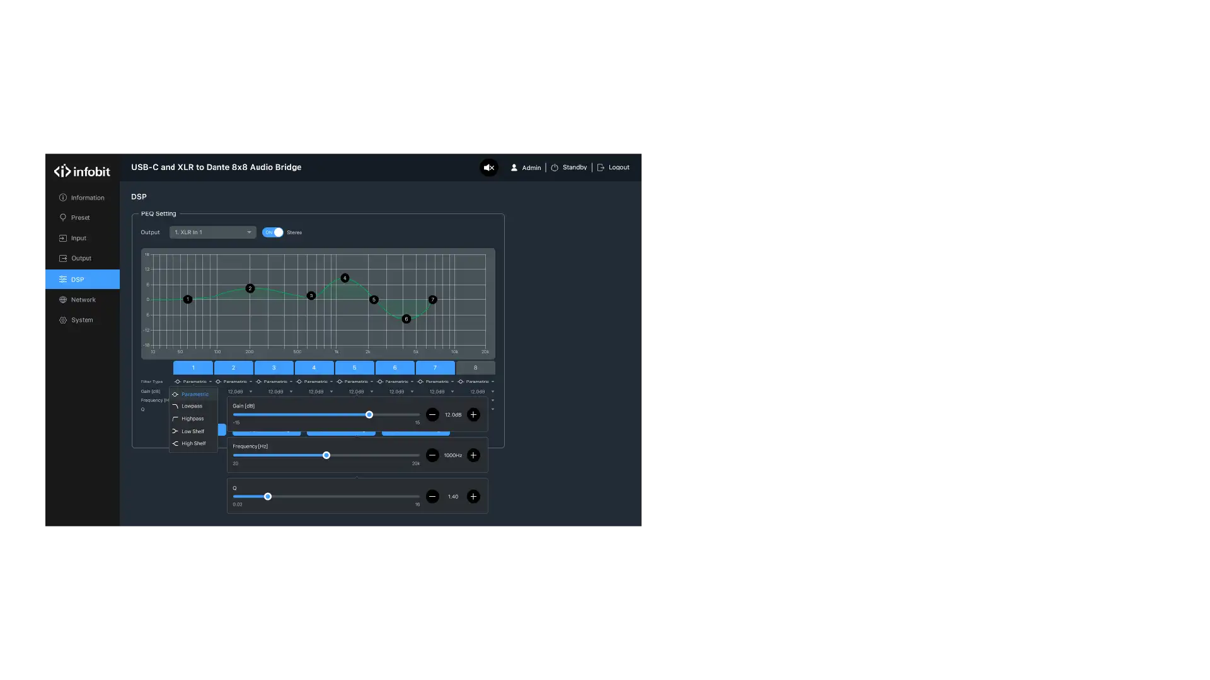Expand the band 3 Gain value dropdown
The height and width of the screenshot is (680, 1210).
pyautogui.click(x=279, y=392)
